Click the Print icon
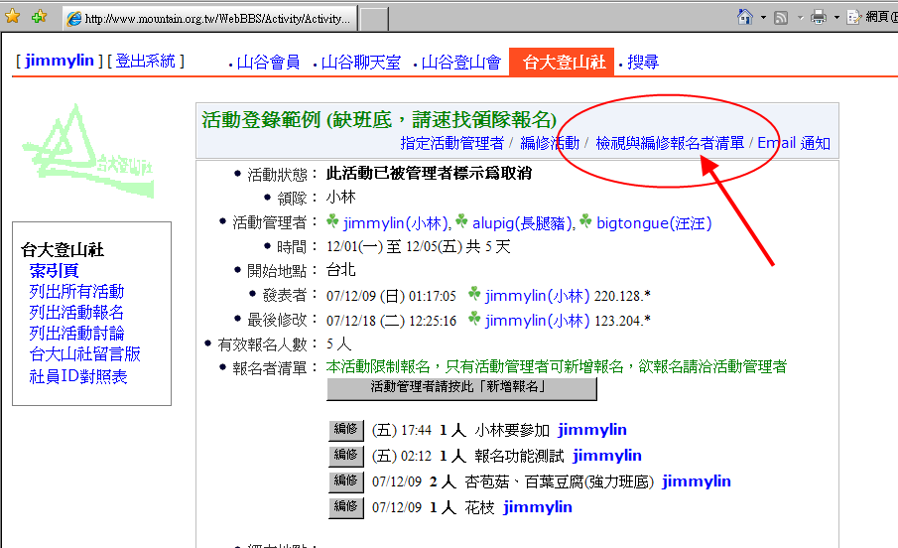The width and height of the screenshot is (898, 548). pos(819,17)
